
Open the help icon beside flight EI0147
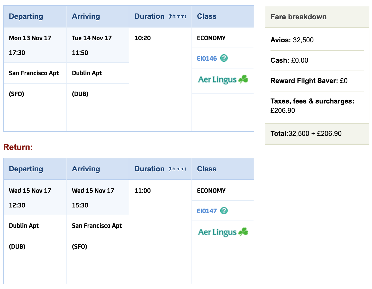click(x=224, y=211)
